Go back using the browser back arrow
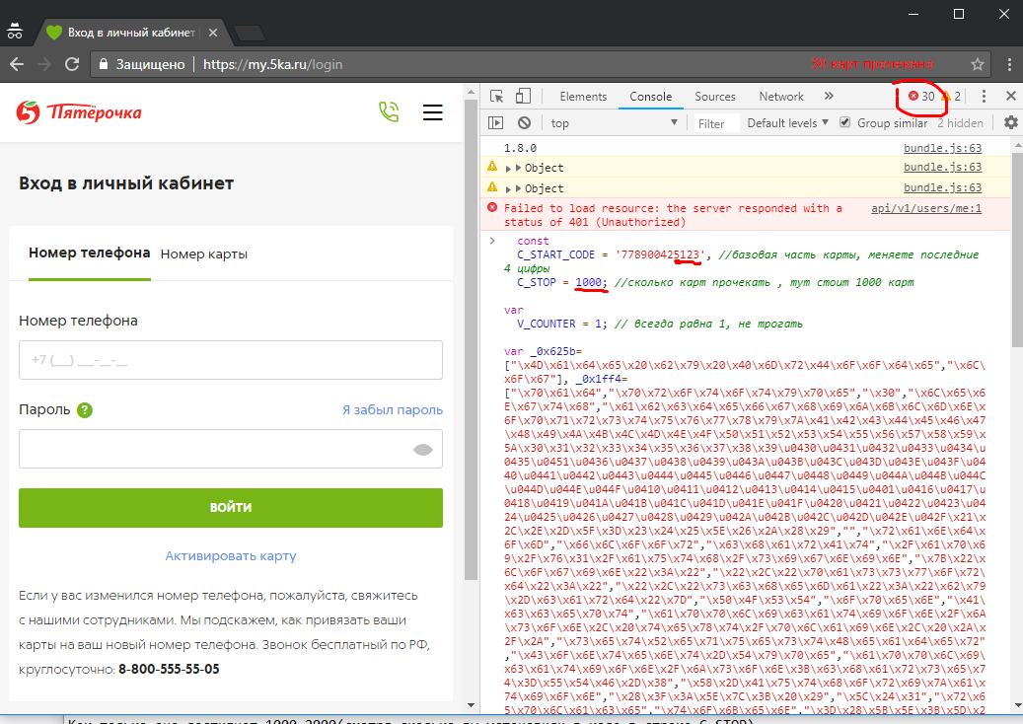The height and width of the screenshot is (724, 1023). point(17,64)
